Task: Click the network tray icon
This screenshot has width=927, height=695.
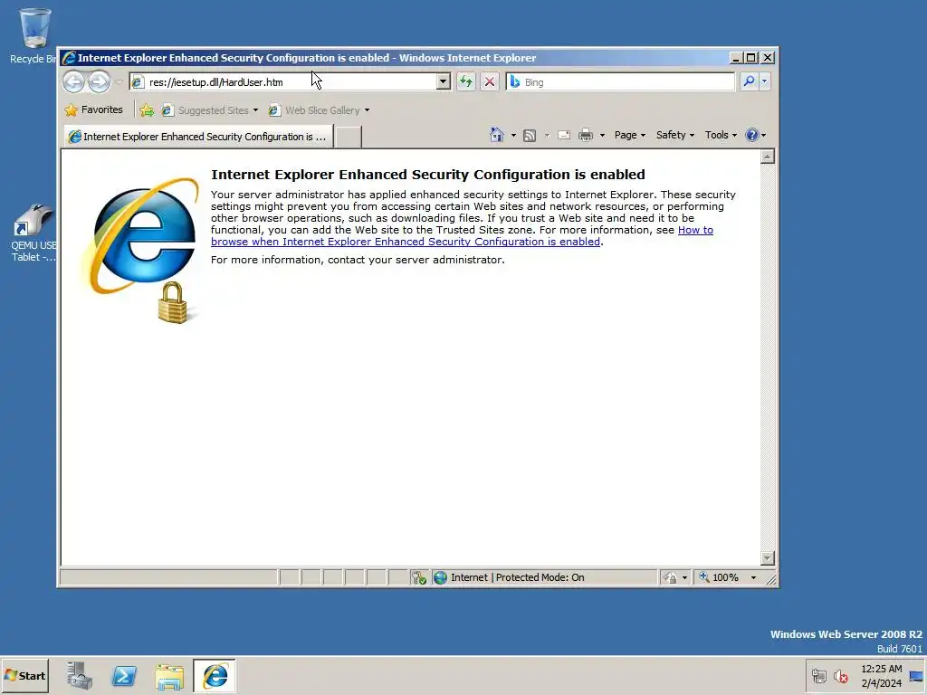Action: point(818,675)
